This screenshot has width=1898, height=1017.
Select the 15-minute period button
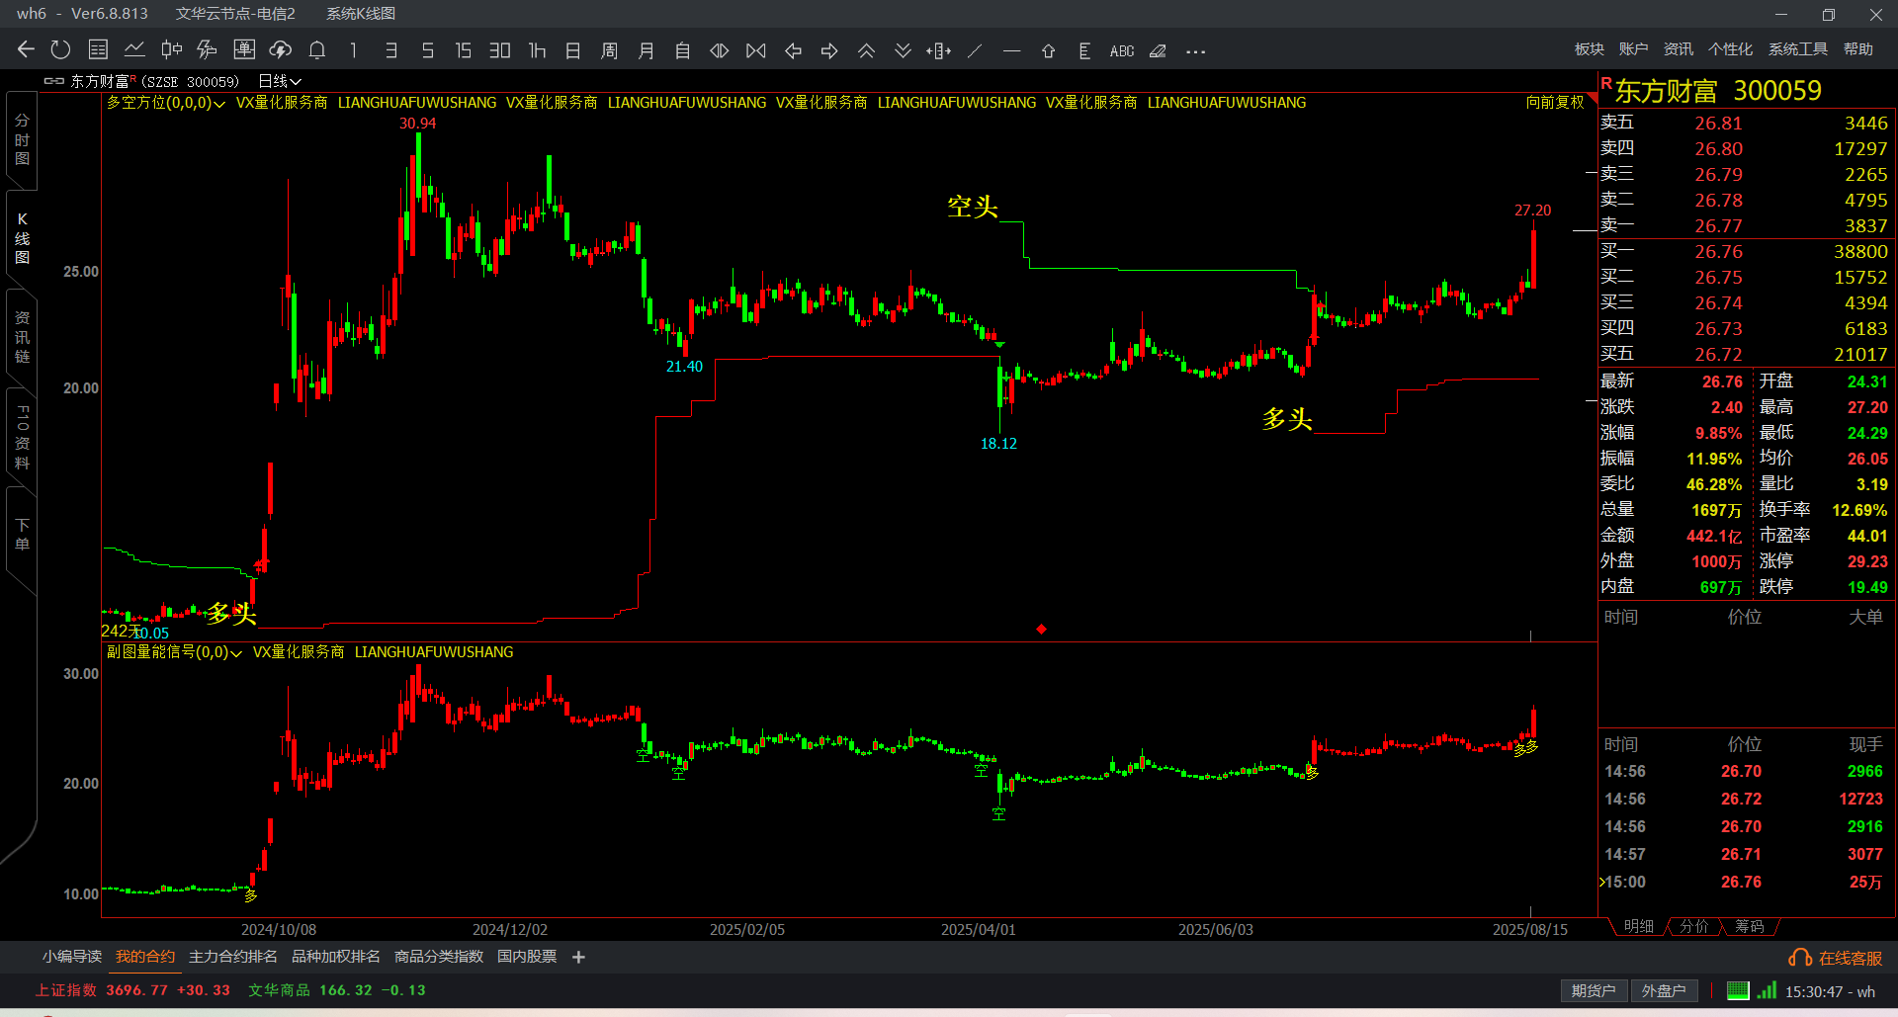(463, 50)
